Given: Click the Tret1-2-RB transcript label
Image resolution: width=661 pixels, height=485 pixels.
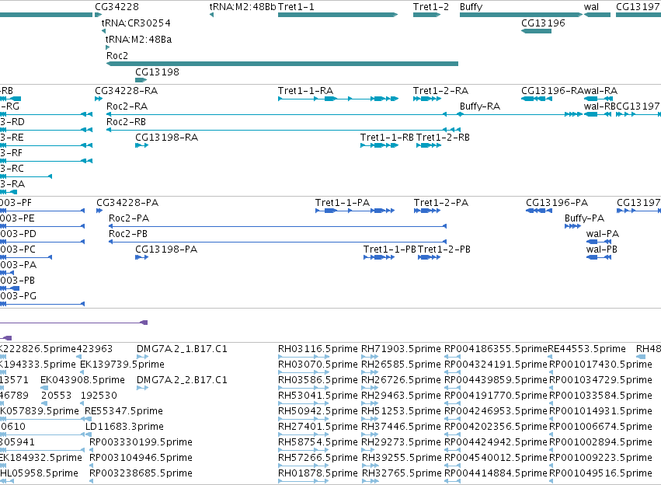Looking at the screenshot, I should click(x=443, y=138).
